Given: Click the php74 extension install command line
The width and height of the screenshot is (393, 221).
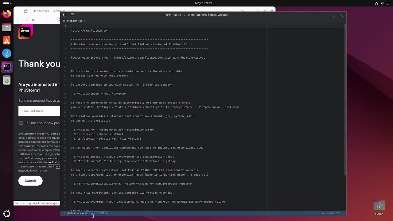Looking at the screenshot, I should [x=124, y=157].
